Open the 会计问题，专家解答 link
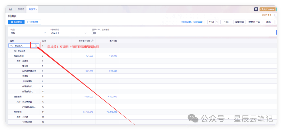 click(192, 22)
